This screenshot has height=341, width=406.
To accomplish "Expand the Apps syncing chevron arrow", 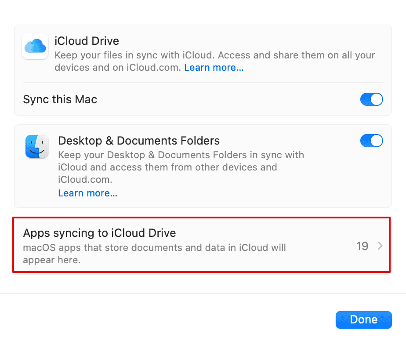I will click(x=381, y=246).
